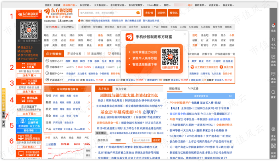Click 点击下载 under 东方财富手机版
This screenshot has height=161, width=279.
click(29, 75)
